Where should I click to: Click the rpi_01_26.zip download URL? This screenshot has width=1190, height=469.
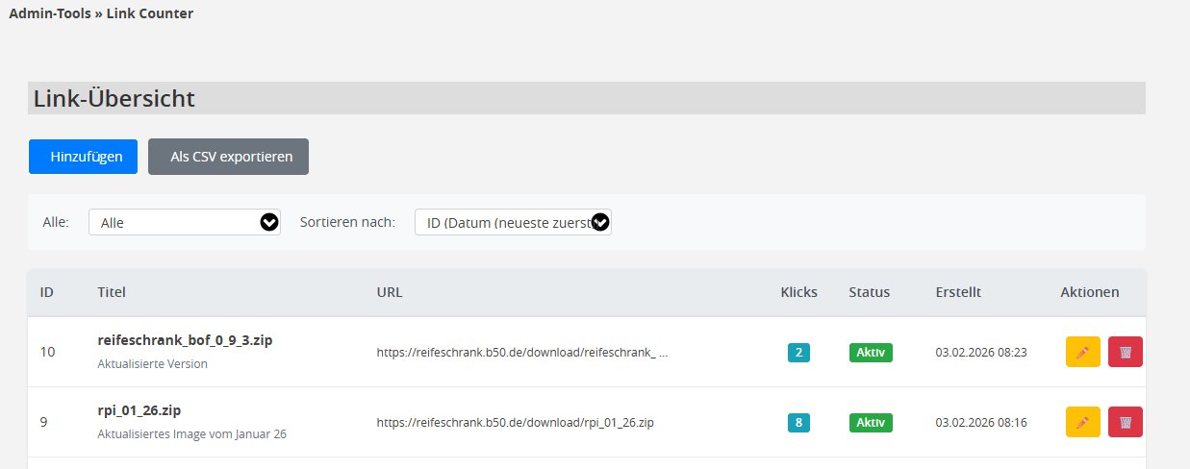[x=515, y=422]
